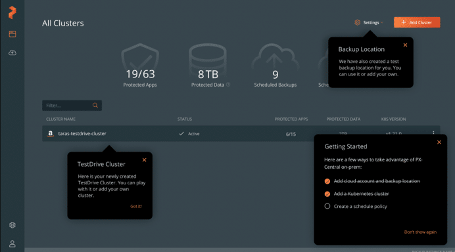
Task: Click the 6/15 protected apps value
Action: (291, 134)
